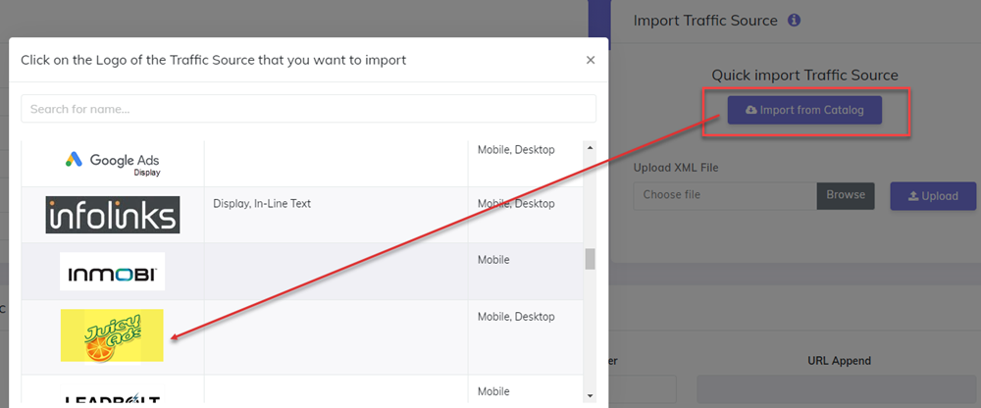Click the Choose file input
Image resolution: width=981 pixels, height=408 pixels.
click(725, 195)
